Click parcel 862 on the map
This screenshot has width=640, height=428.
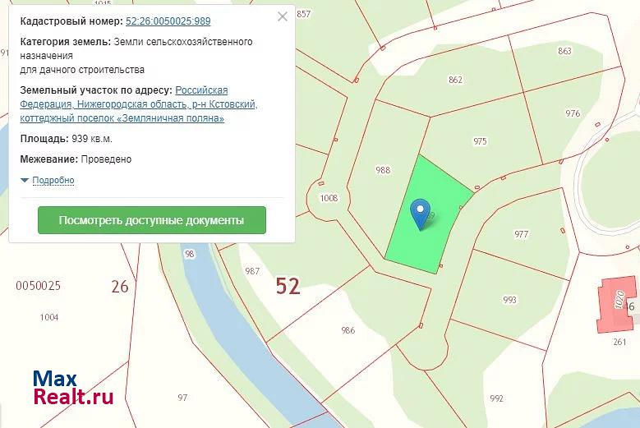click(456, 80)
